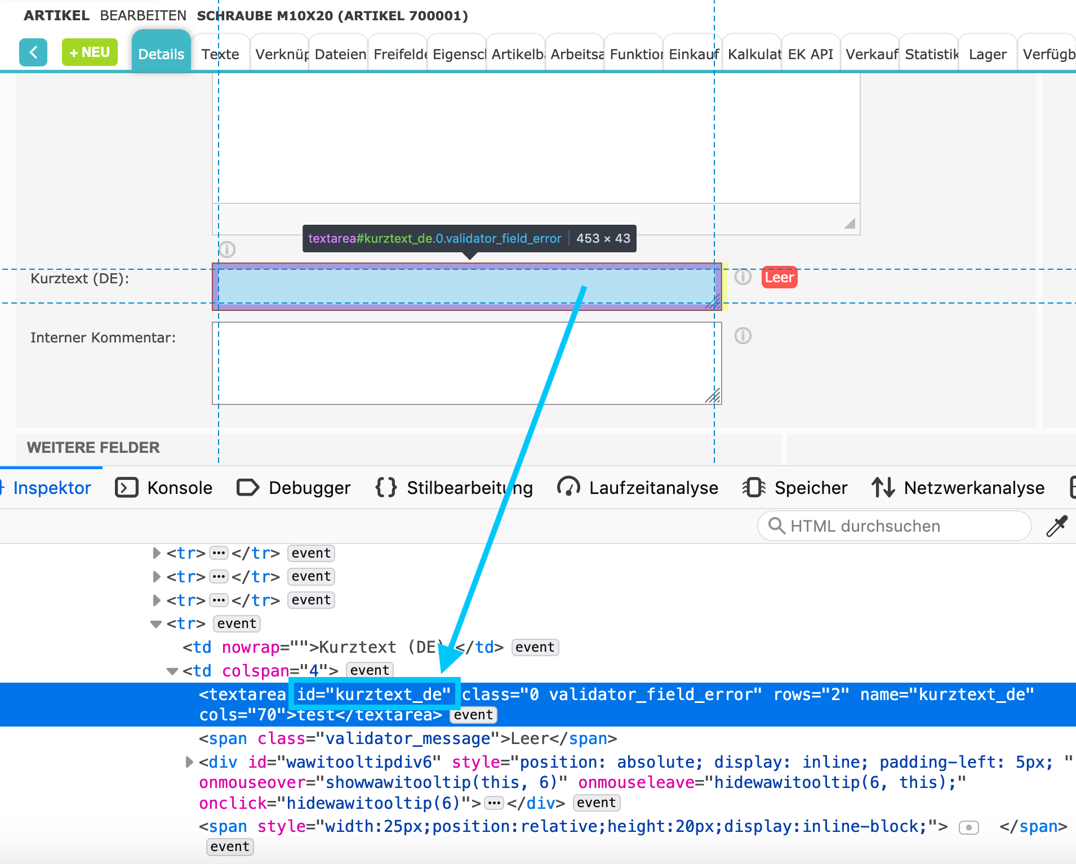Click the red Leer validation badge
The width and height of the screenshot is (1076, 864).
(x=779, y=277)
